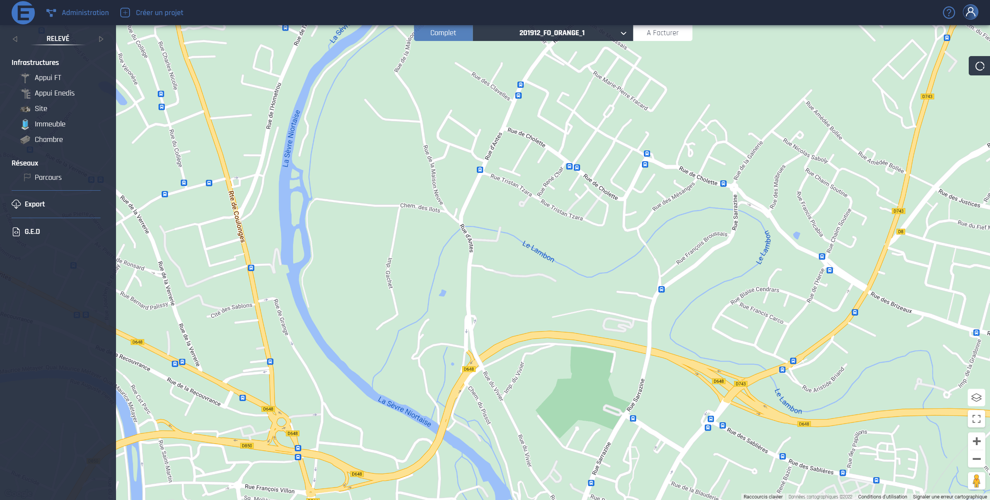Go to next panel with right arrow
Viewport: 990px width, 500px height.
101,39
